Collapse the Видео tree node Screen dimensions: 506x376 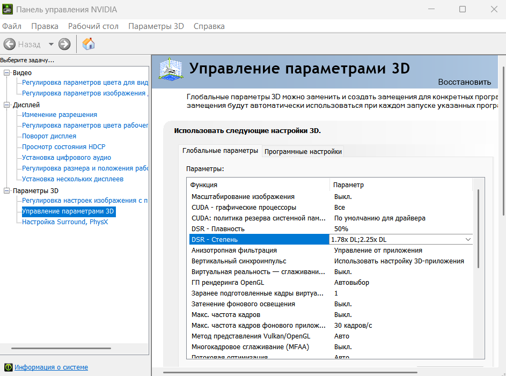7,72
